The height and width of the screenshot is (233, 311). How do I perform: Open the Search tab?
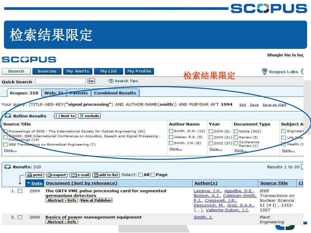tap(16, 71)
